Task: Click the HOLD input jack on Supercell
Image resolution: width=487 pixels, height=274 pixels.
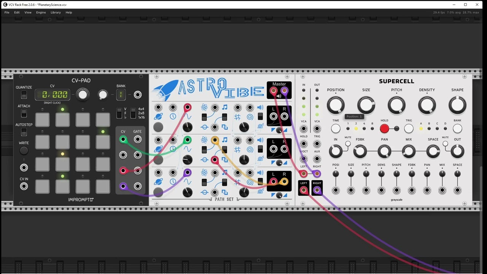Action: pyautogui.click(x=304, y=144)
